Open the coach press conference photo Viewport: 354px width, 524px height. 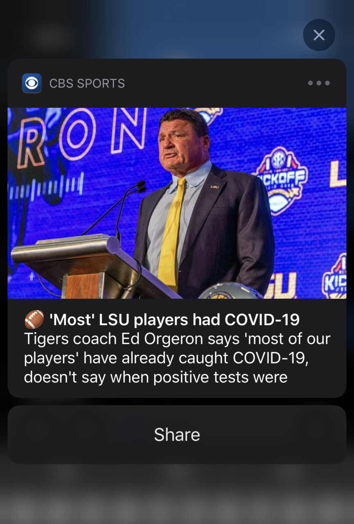tap(177, 203)
